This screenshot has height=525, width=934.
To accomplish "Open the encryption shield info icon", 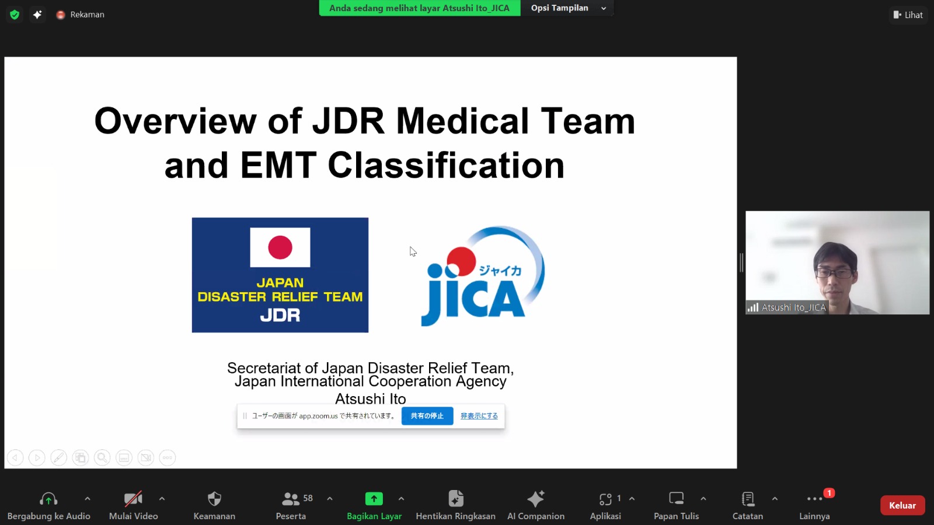I will (15, 15).
